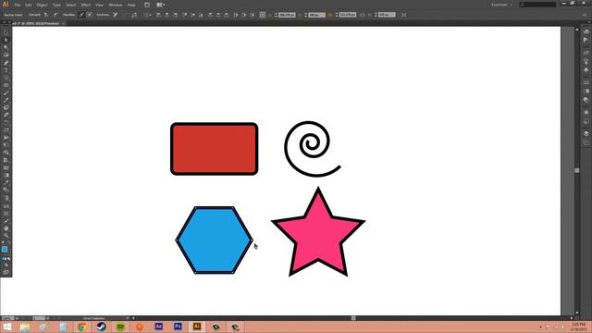Screen dimensions: 592x333
Task: Click the X coordinate field in Control bar
Action: tap(287, 15)
